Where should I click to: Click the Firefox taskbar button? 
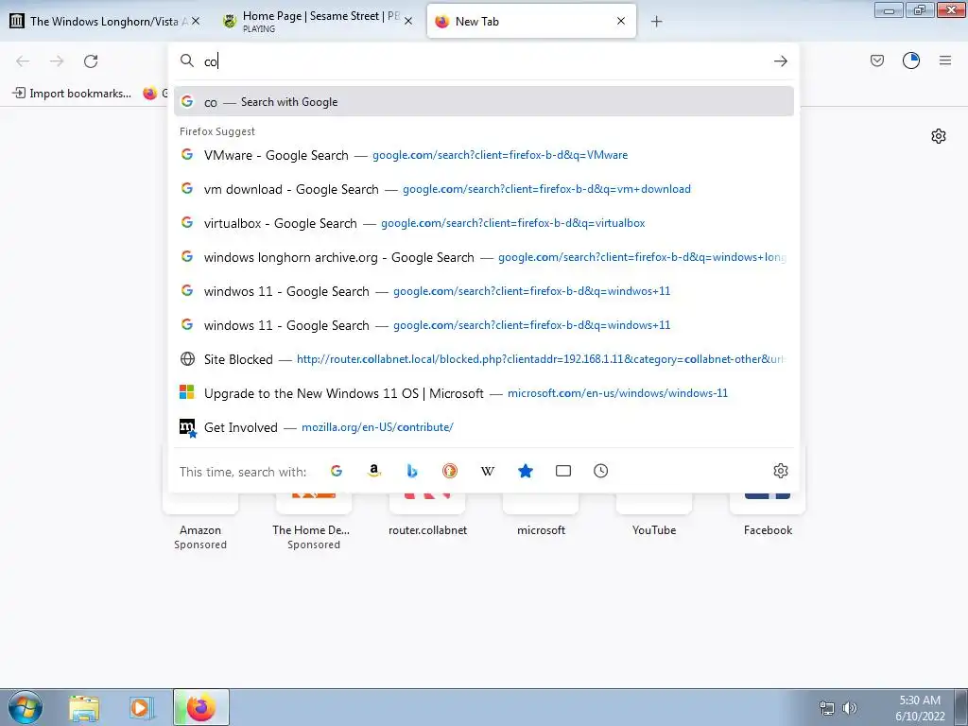pyautogui.click(x=201, y=707)
